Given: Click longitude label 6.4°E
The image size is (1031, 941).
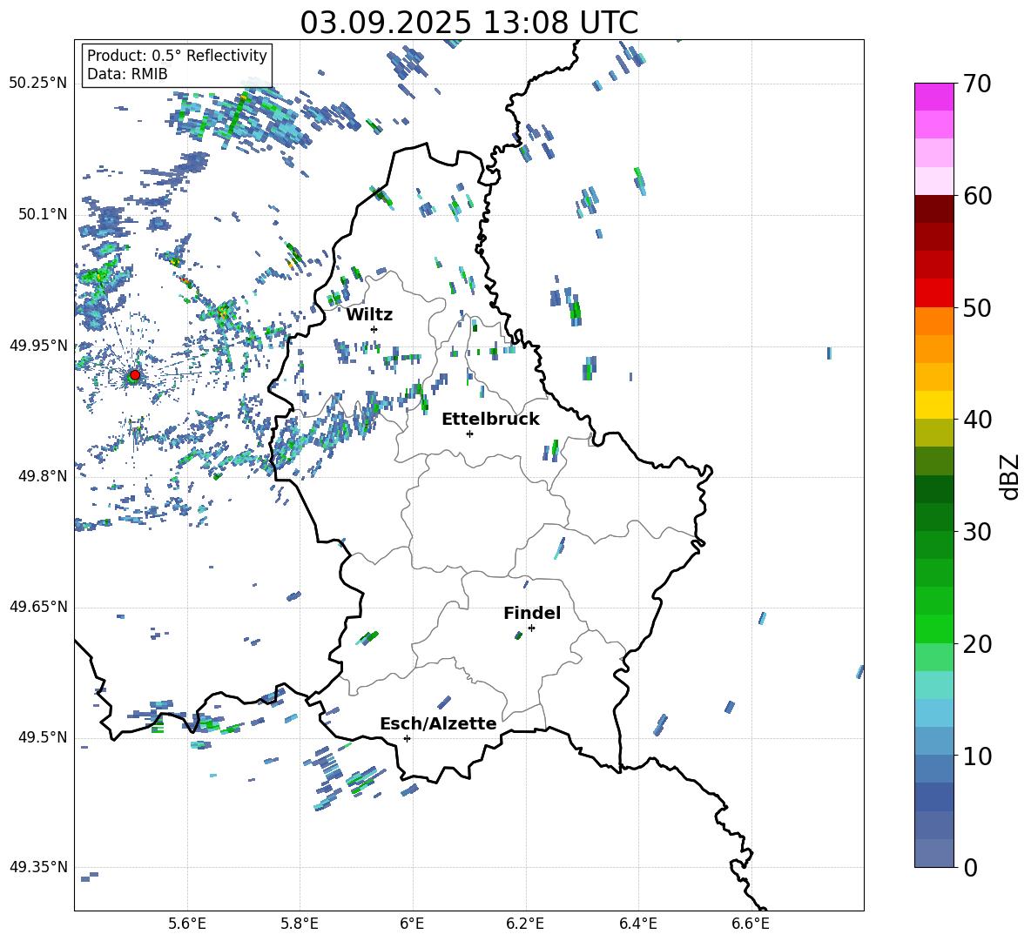Looking at the screenshot, I should coord(637,924).
